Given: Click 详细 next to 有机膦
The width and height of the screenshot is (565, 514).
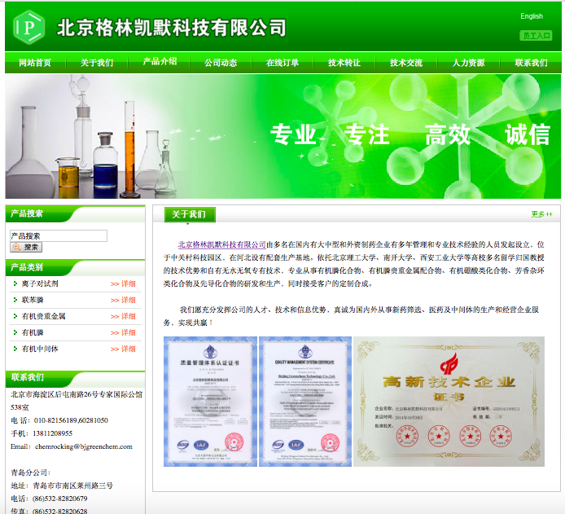Looking at the screenshot, I should (123, 332).
